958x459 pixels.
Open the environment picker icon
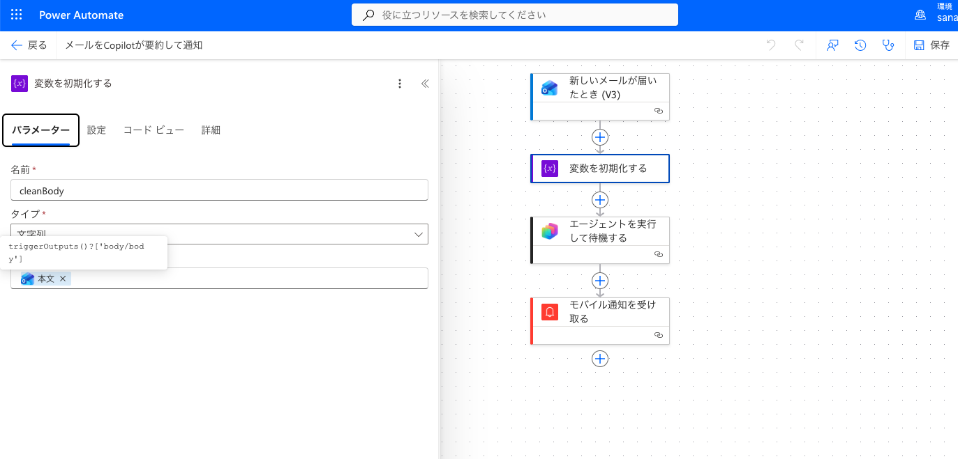tap(920, 15)
